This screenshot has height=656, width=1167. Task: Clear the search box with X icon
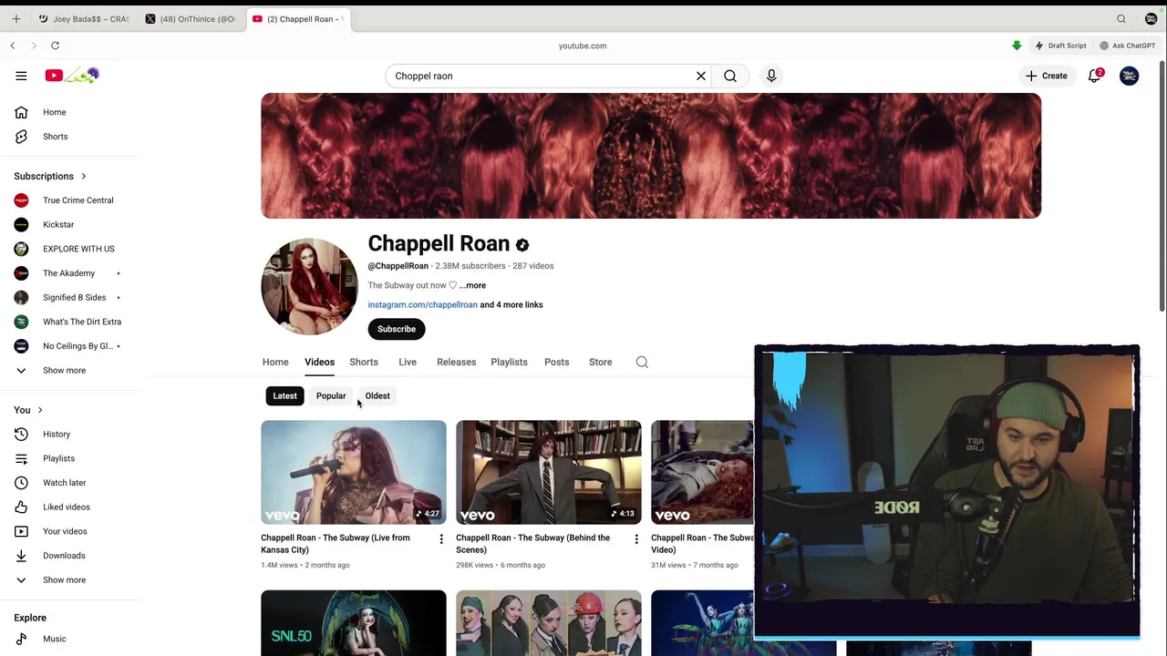tap(701, 76)
